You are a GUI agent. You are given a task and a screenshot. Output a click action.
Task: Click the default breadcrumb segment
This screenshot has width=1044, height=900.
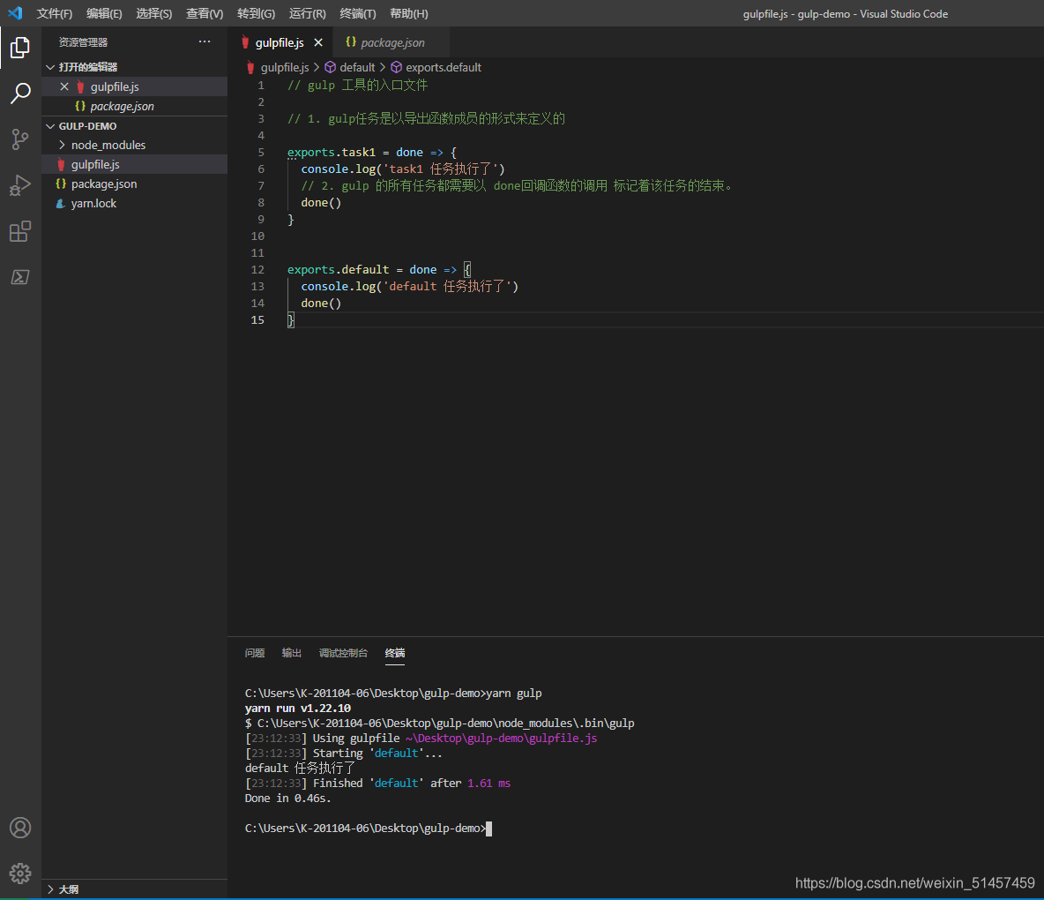point(357,67)
